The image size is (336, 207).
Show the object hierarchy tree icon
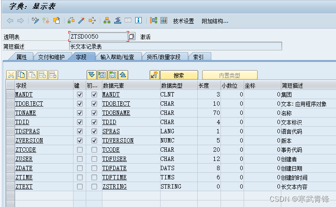pyautogui.click(x=107, y=21)
